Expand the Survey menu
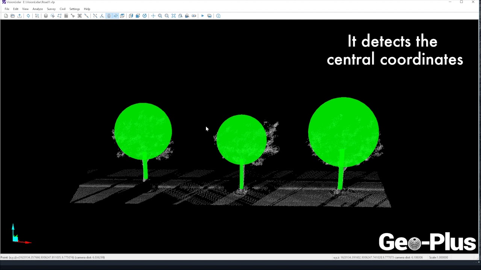The height and width of the screenshot is (270, 481). [x=51, y=9]
